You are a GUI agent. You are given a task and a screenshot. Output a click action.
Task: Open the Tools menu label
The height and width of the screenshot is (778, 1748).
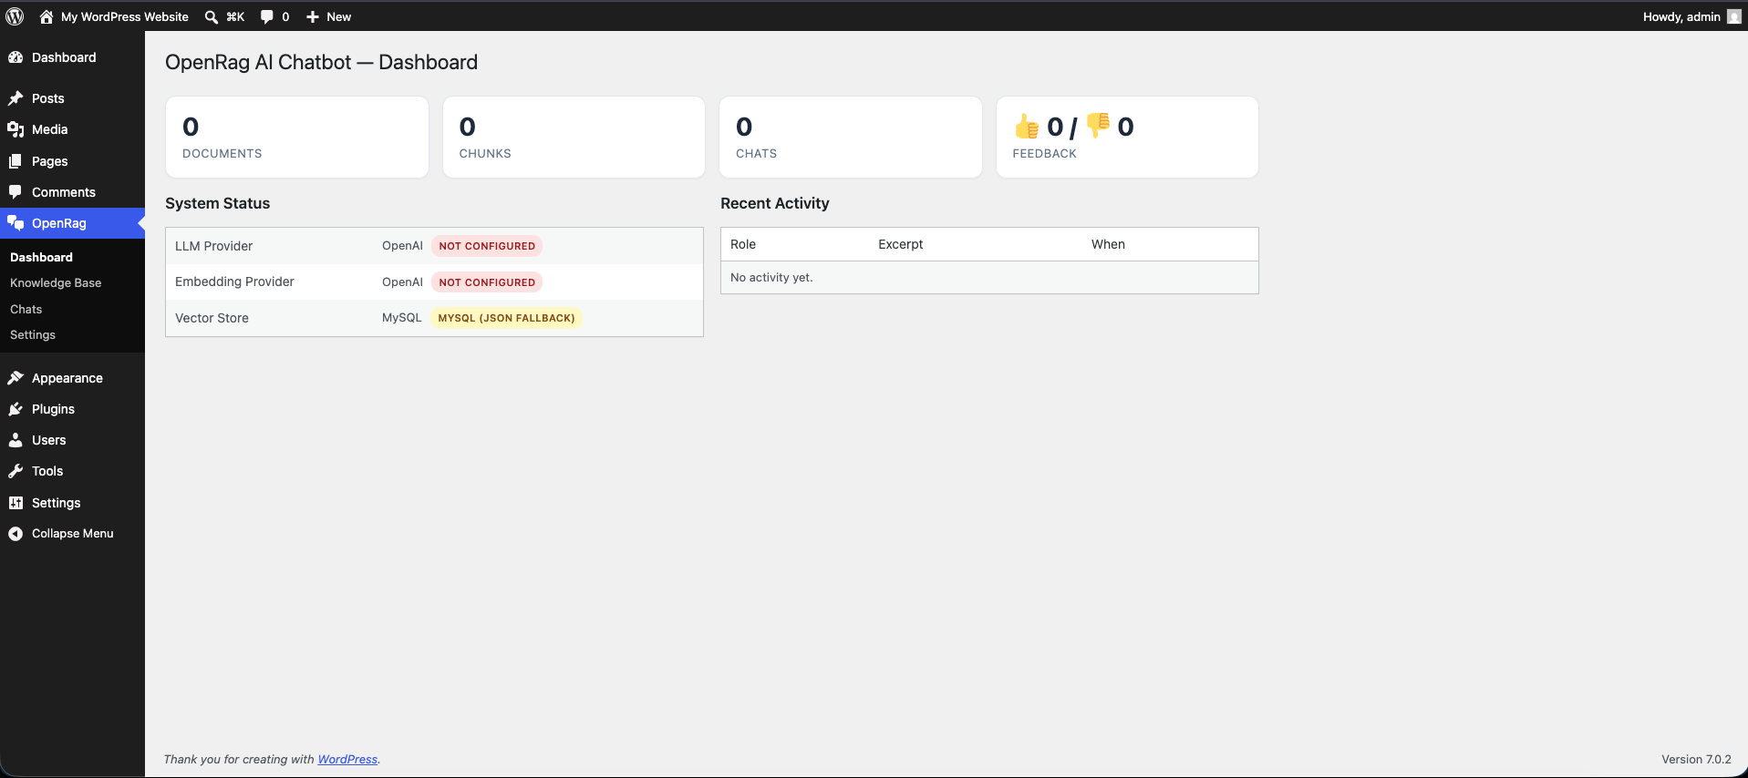click(x=47, y=471)
